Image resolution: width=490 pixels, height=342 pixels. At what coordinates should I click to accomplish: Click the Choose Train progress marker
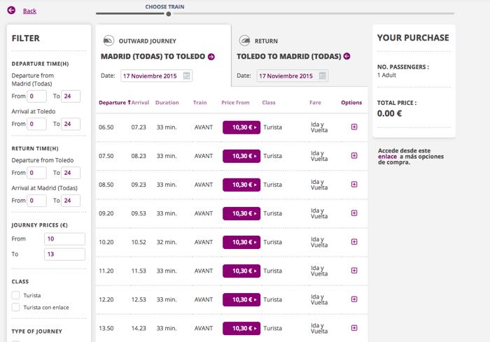(169, 14)
